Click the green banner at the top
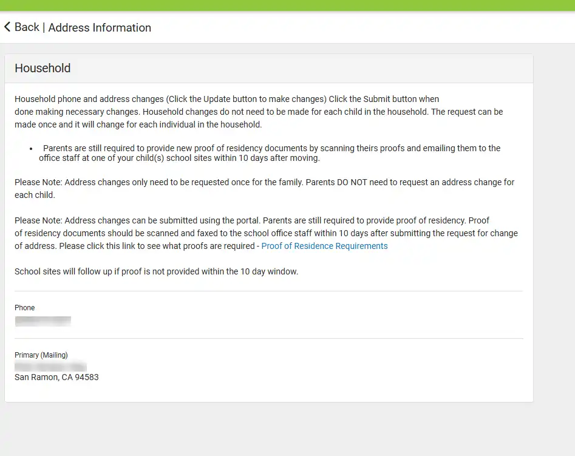575x456 pixels. pos(288,5)
